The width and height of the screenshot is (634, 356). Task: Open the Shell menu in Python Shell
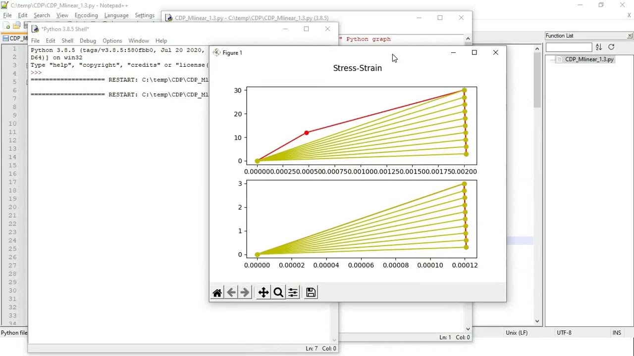[x=67, y=41]
